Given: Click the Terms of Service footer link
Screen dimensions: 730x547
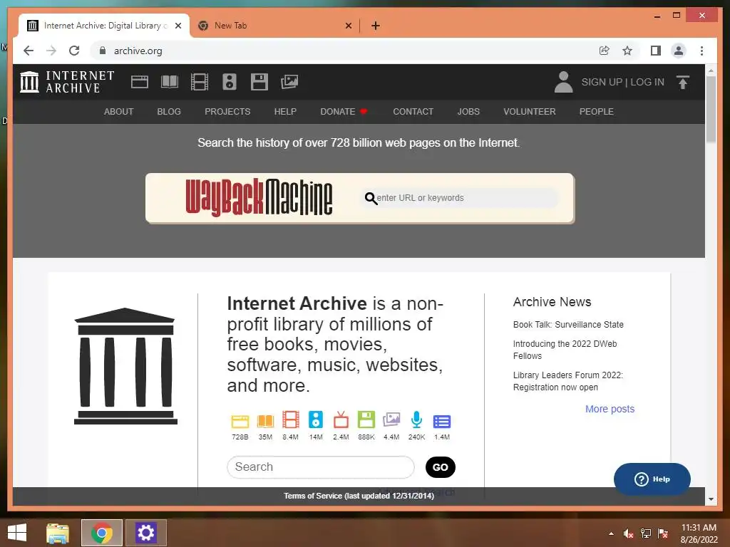Looking at the screenshot, I should (x=359, y=496).
